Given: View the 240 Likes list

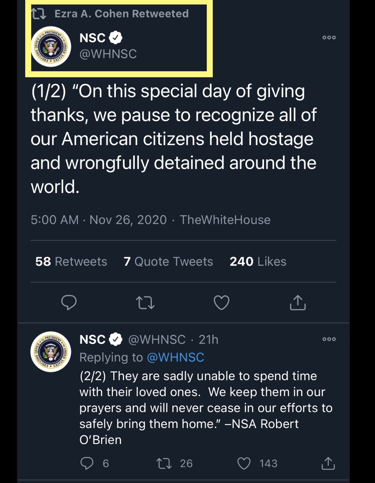Looking at the screenshot, I should coord(258,261).
